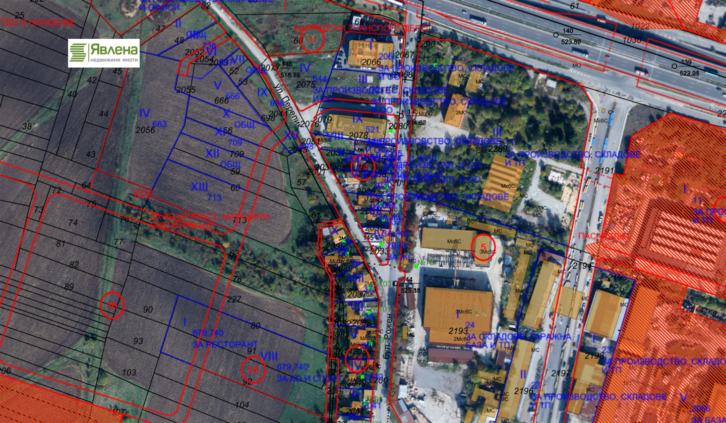This screenshot has width=726, height=423.
Task: Click the Явлена real estate logo
Action: point(104,53)
